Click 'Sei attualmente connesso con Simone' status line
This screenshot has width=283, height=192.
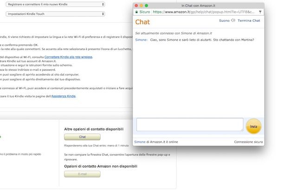(x=174, y=33)
